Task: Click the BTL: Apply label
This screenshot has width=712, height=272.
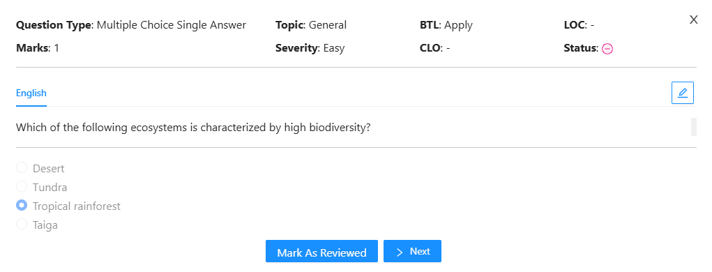Action: 446,25
